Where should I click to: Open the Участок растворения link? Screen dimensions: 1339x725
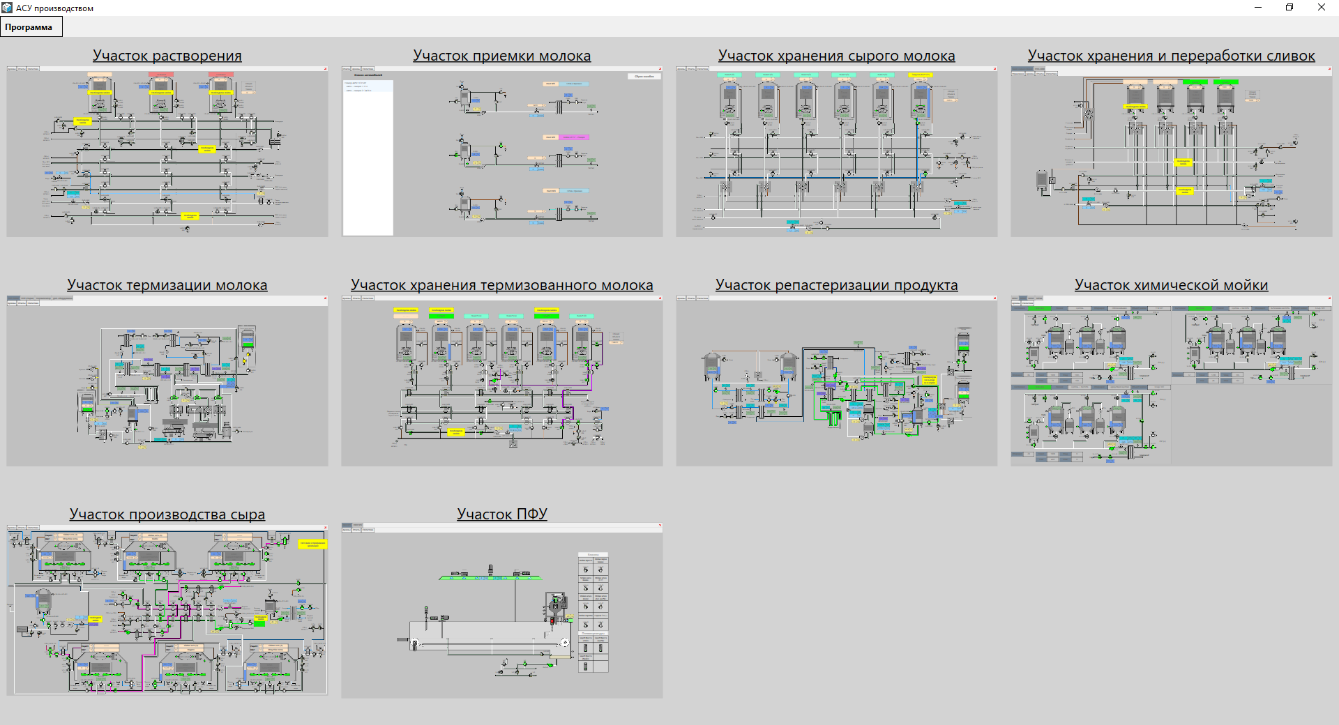[x=167, y=56]
